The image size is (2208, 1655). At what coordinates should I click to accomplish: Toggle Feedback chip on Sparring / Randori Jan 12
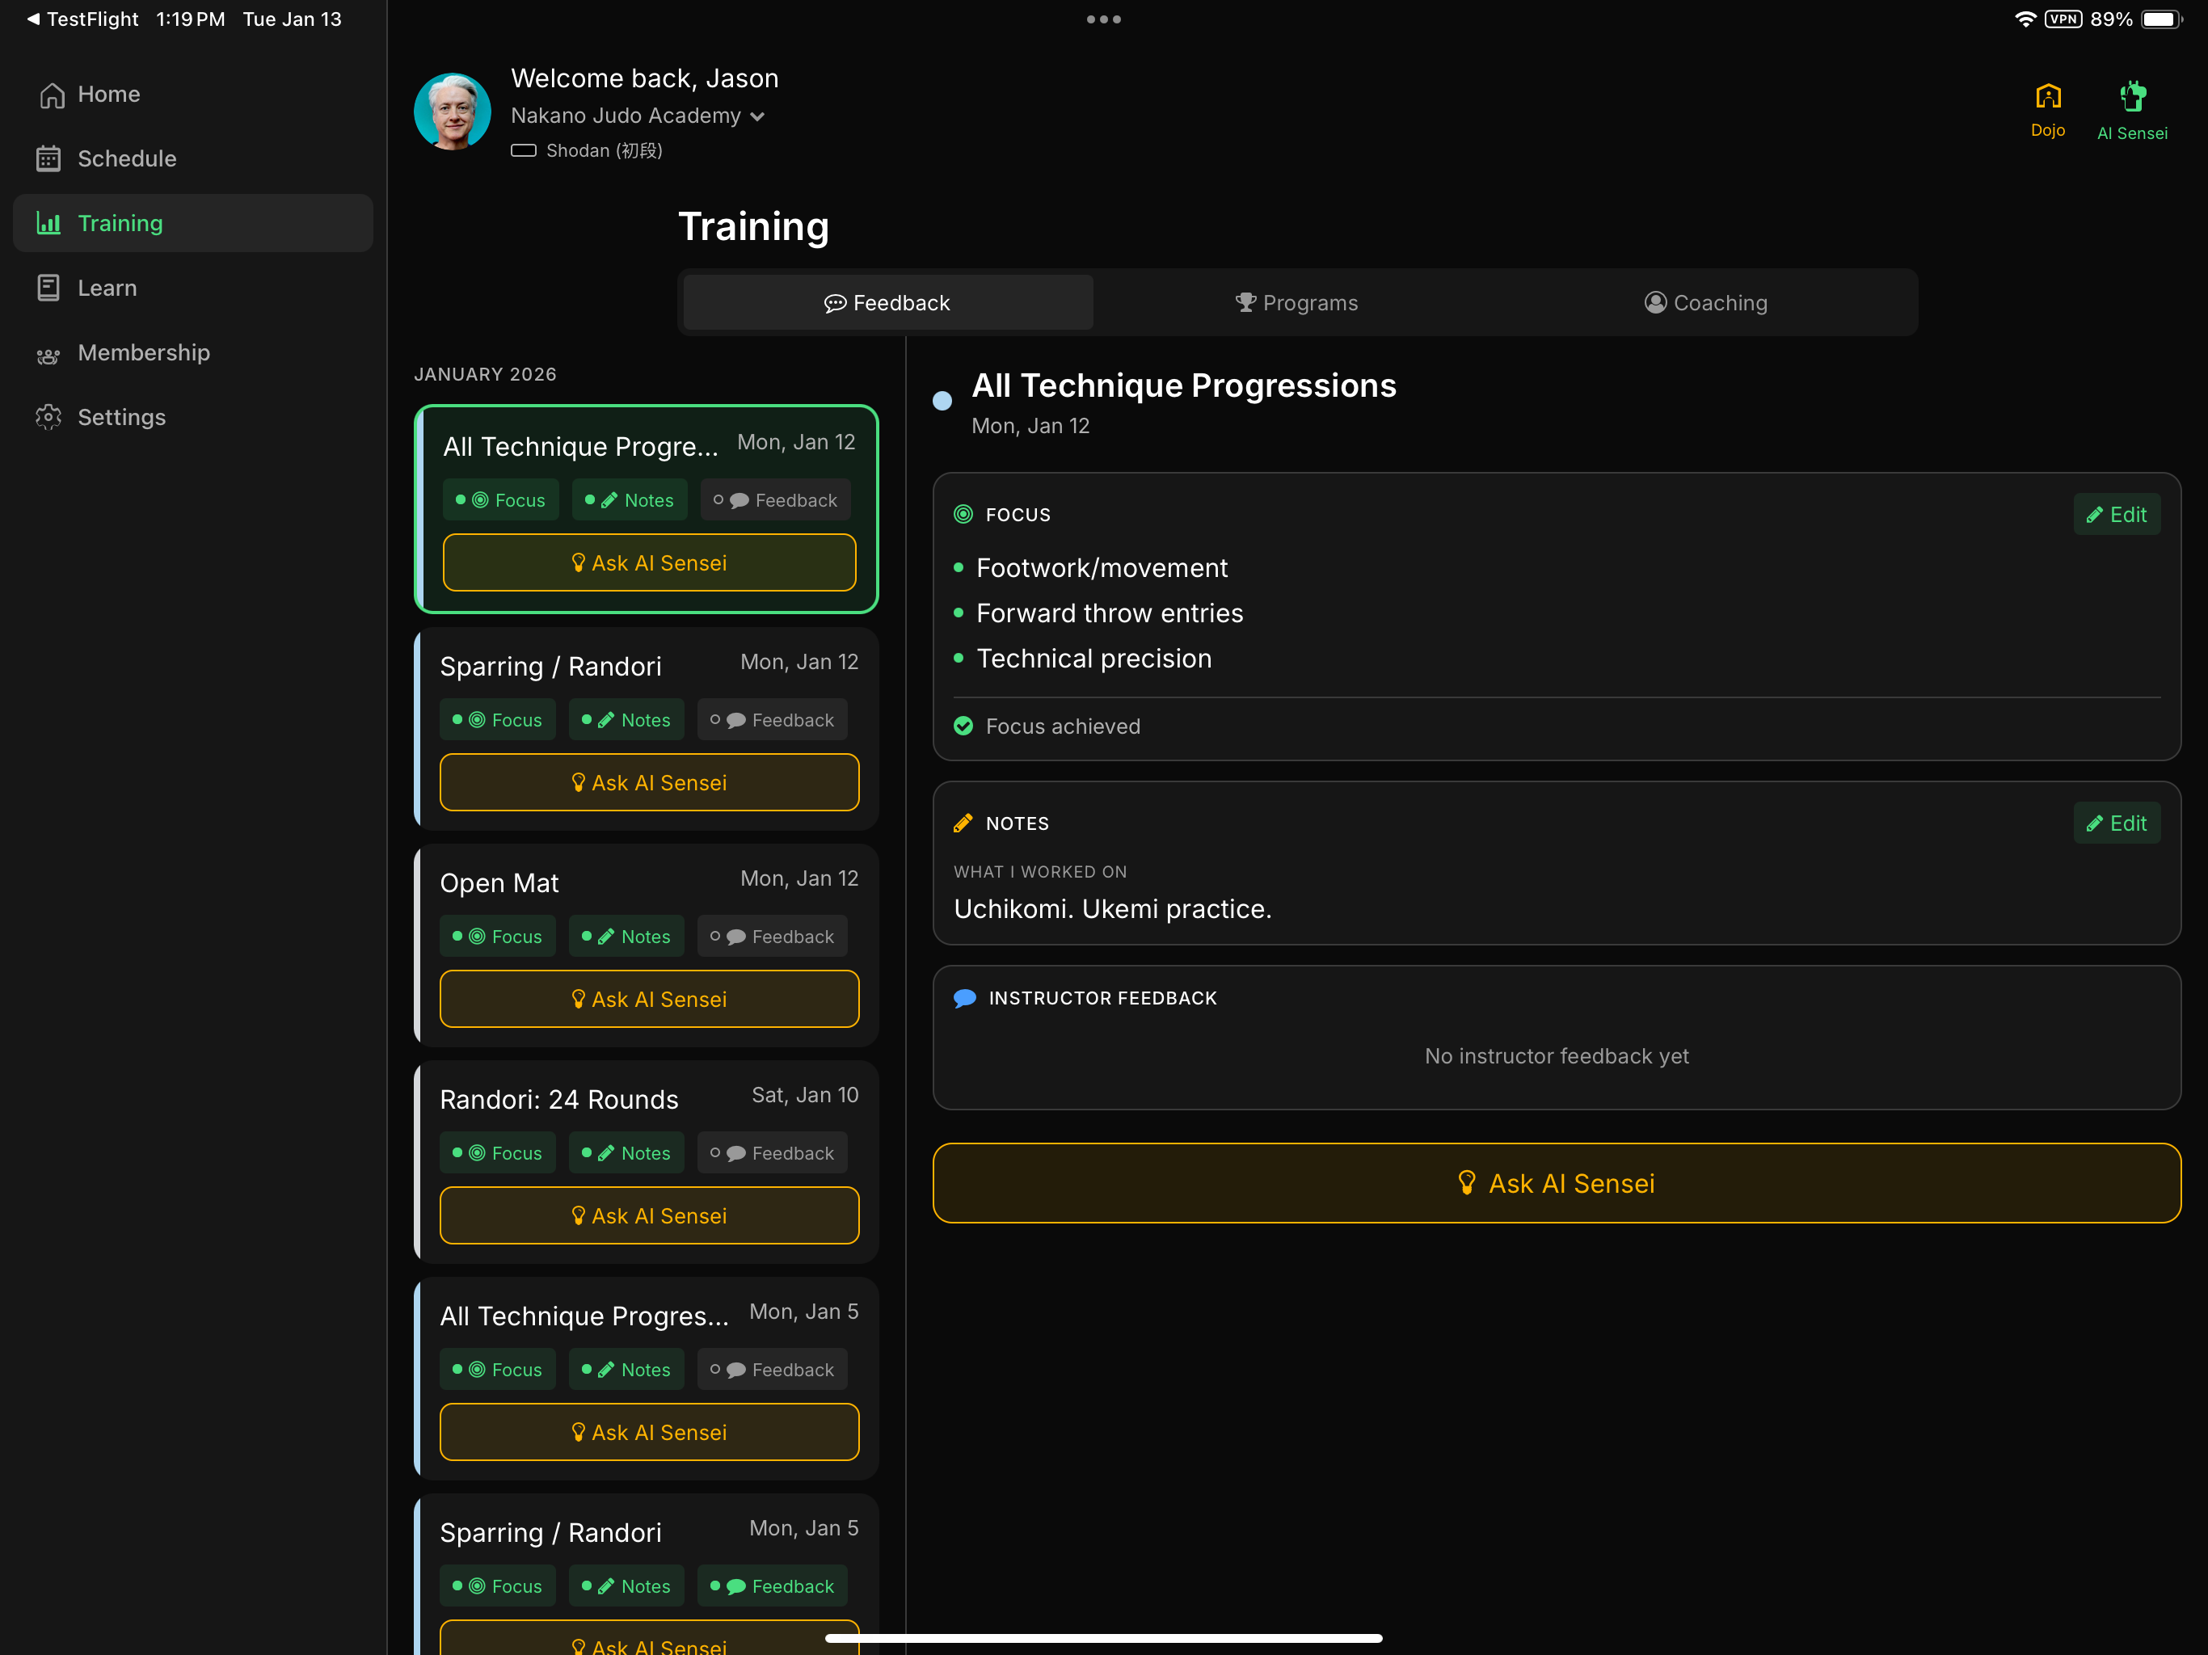coord(773,720)
